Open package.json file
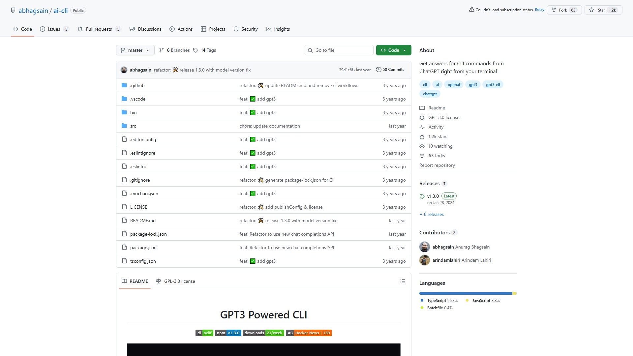 pyautogui.click(x=143, y=248)
